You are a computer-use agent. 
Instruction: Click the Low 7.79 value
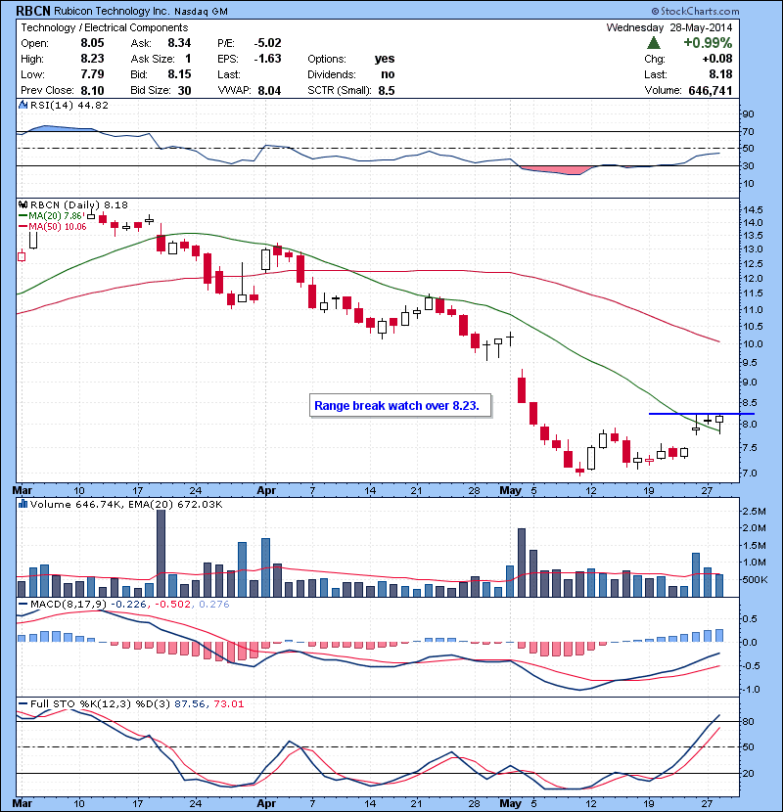pos(92,74)
